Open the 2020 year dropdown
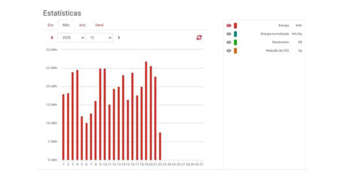 (72, 38)
